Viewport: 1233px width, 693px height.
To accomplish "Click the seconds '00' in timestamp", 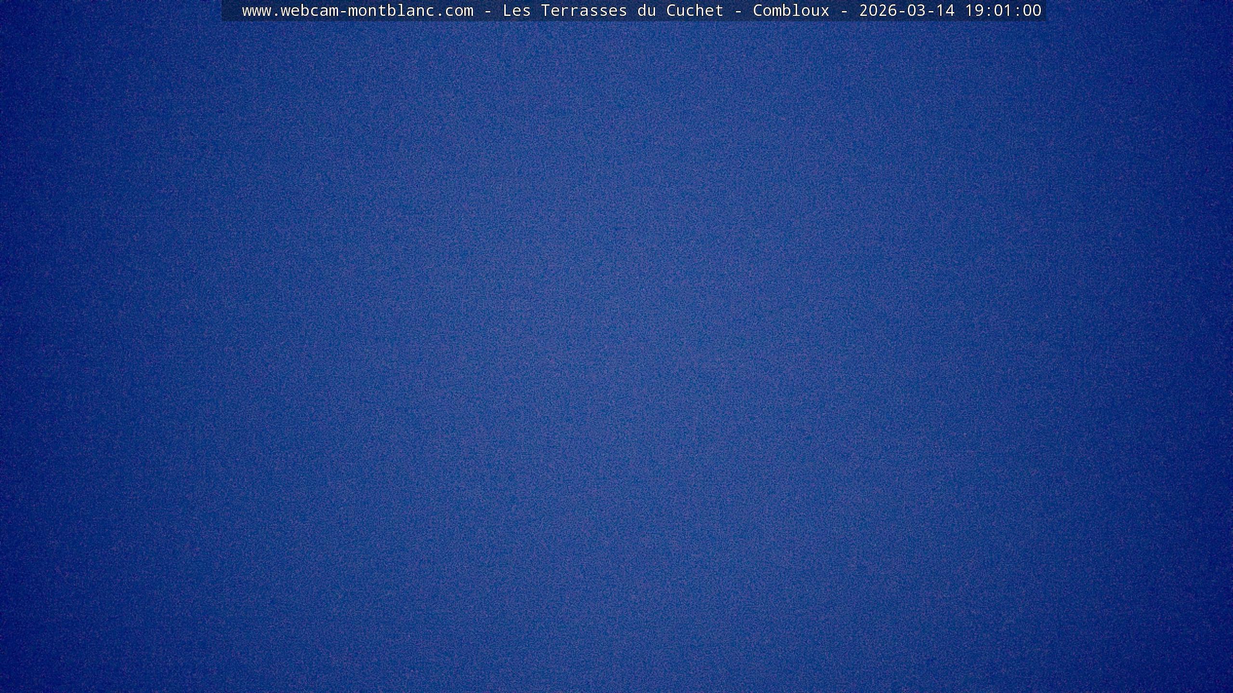I will (x=1032, y=11).
